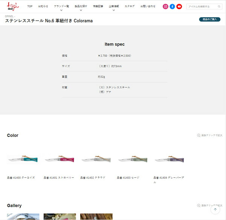
Task: Click the OPINEL breadcrumb link
Action: pyautogui.click(x=9, y=17)
